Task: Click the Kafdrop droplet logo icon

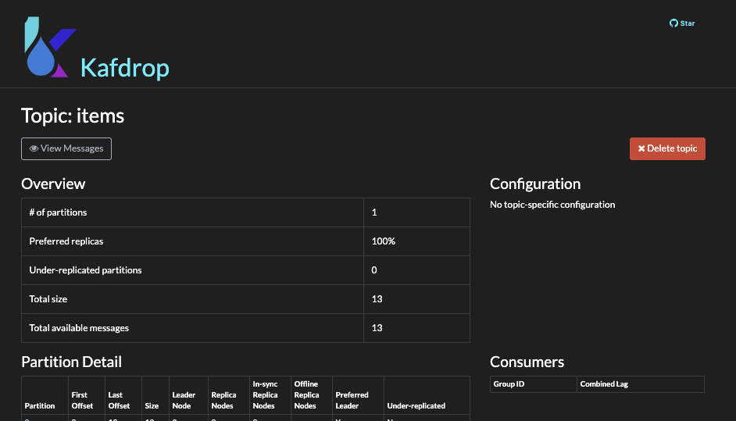Action: (50, 47)
